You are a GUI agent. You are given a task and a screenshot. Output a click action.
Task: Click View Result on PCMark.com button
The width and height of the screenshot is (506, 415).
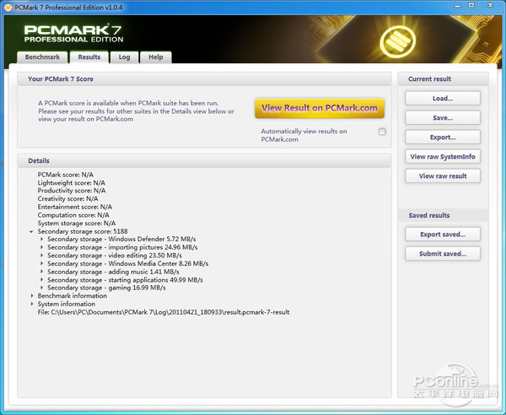click(x=320, y=108)
